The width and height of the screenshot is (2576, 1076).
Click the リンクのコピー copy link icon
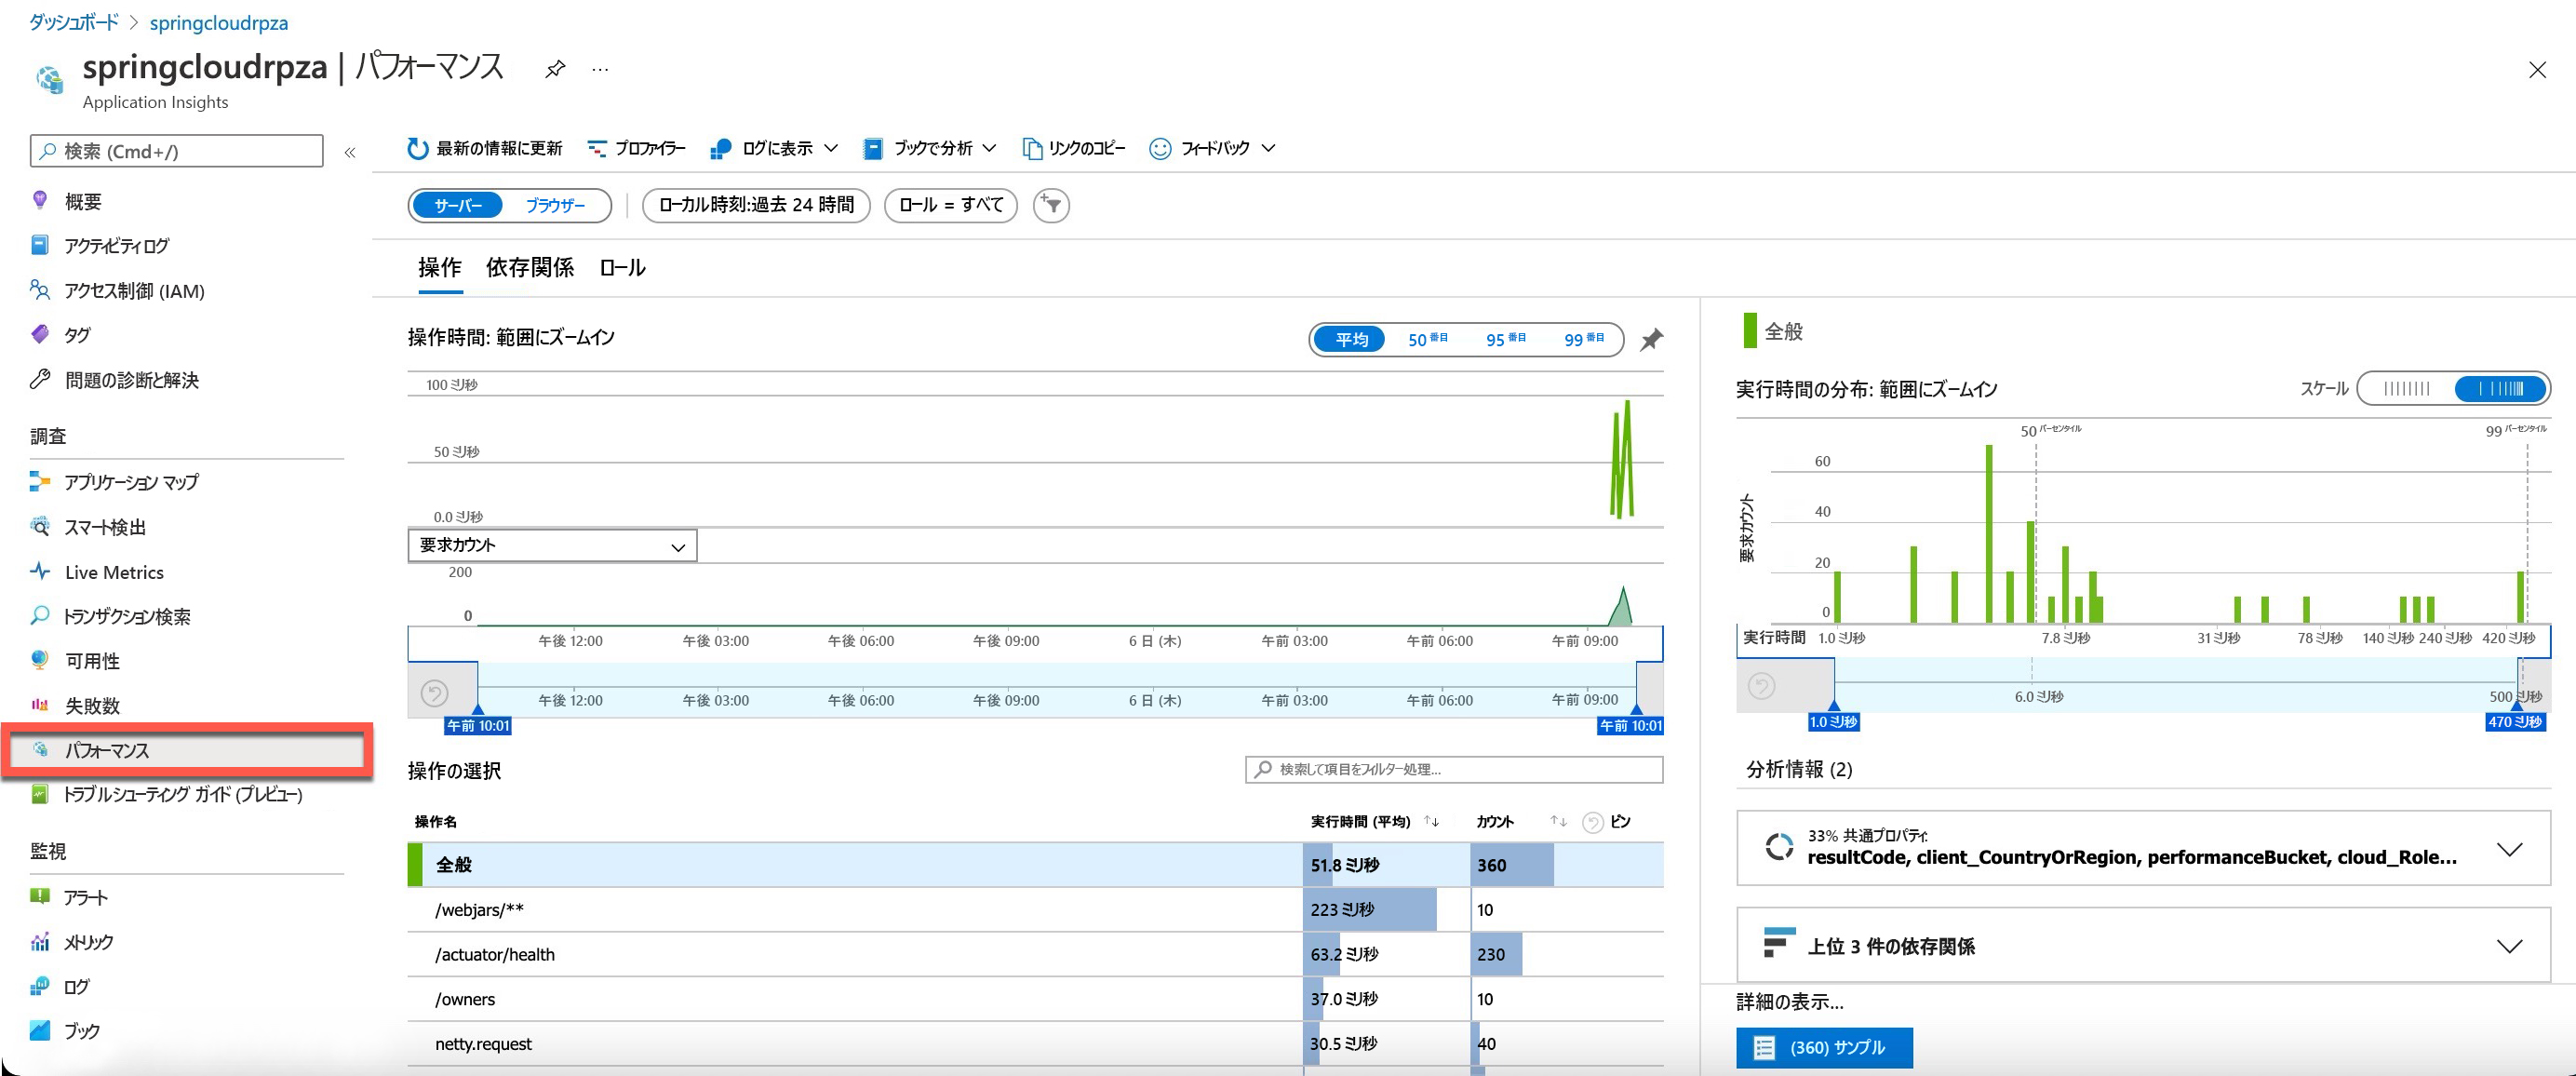pyautogui.click(x=1032, y=148)
